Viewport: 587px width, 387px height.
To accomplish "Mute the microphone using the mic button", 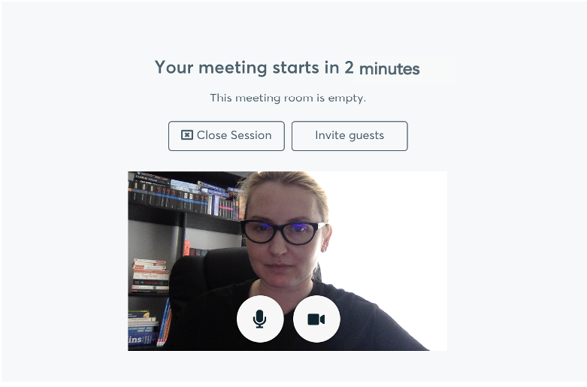I will coord(260,319).
